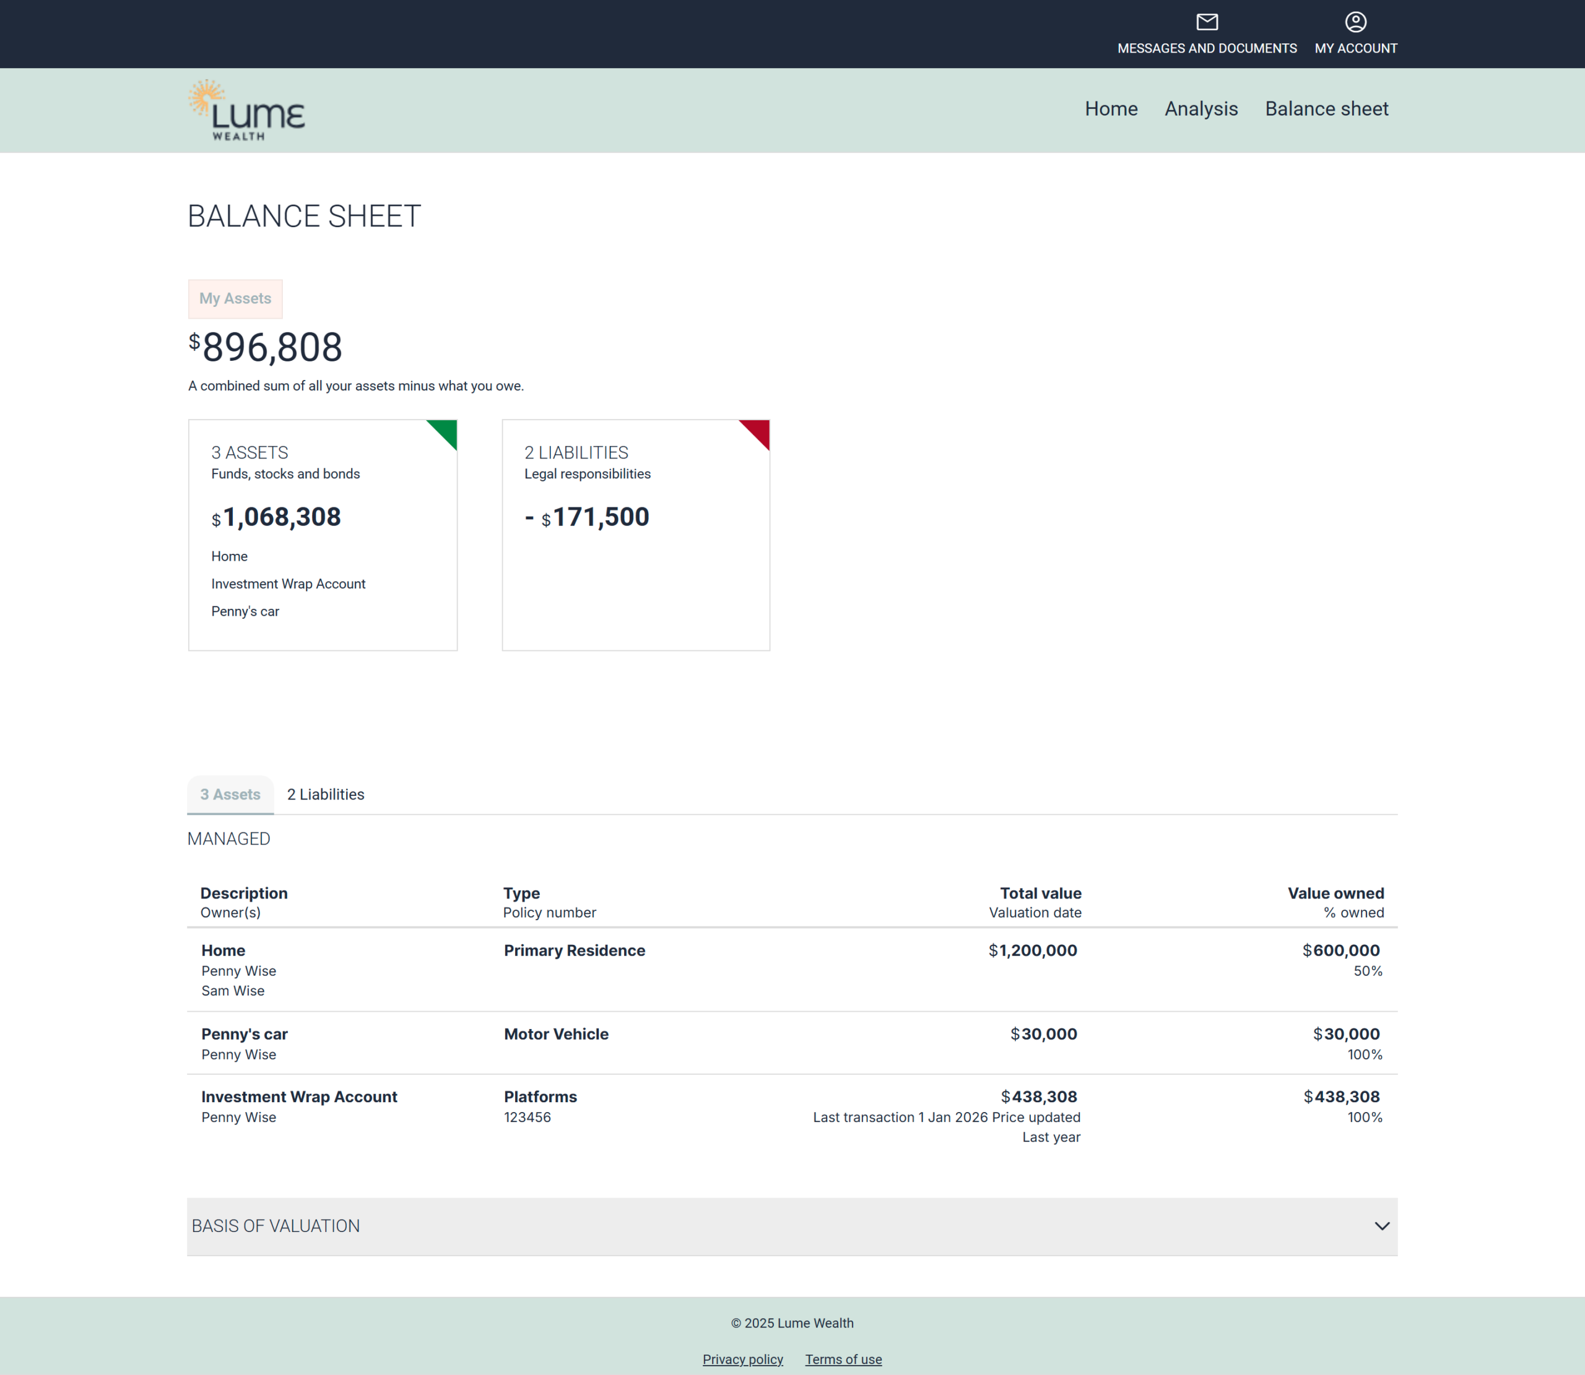Screen dimensions: 1585x1375
Task: Expand the Basis of Valuation chevron
Action: point(1381,1226)
